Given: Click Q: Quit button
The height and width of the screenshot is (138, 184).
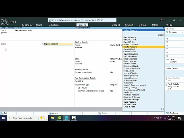Looking at the screenshot, I should (x=8, y=113).
